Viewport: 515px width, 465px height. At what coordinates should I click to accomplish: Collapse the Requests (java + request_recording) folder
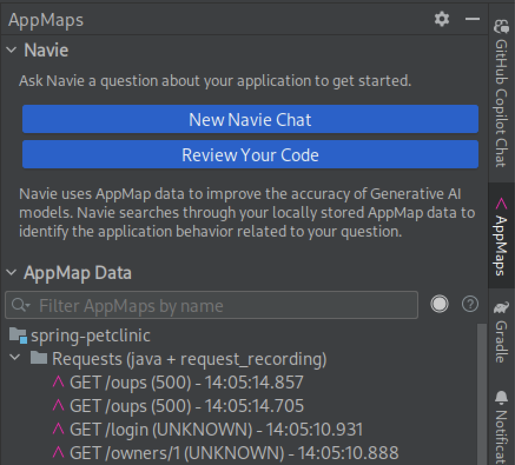click(x=15, y=357)
